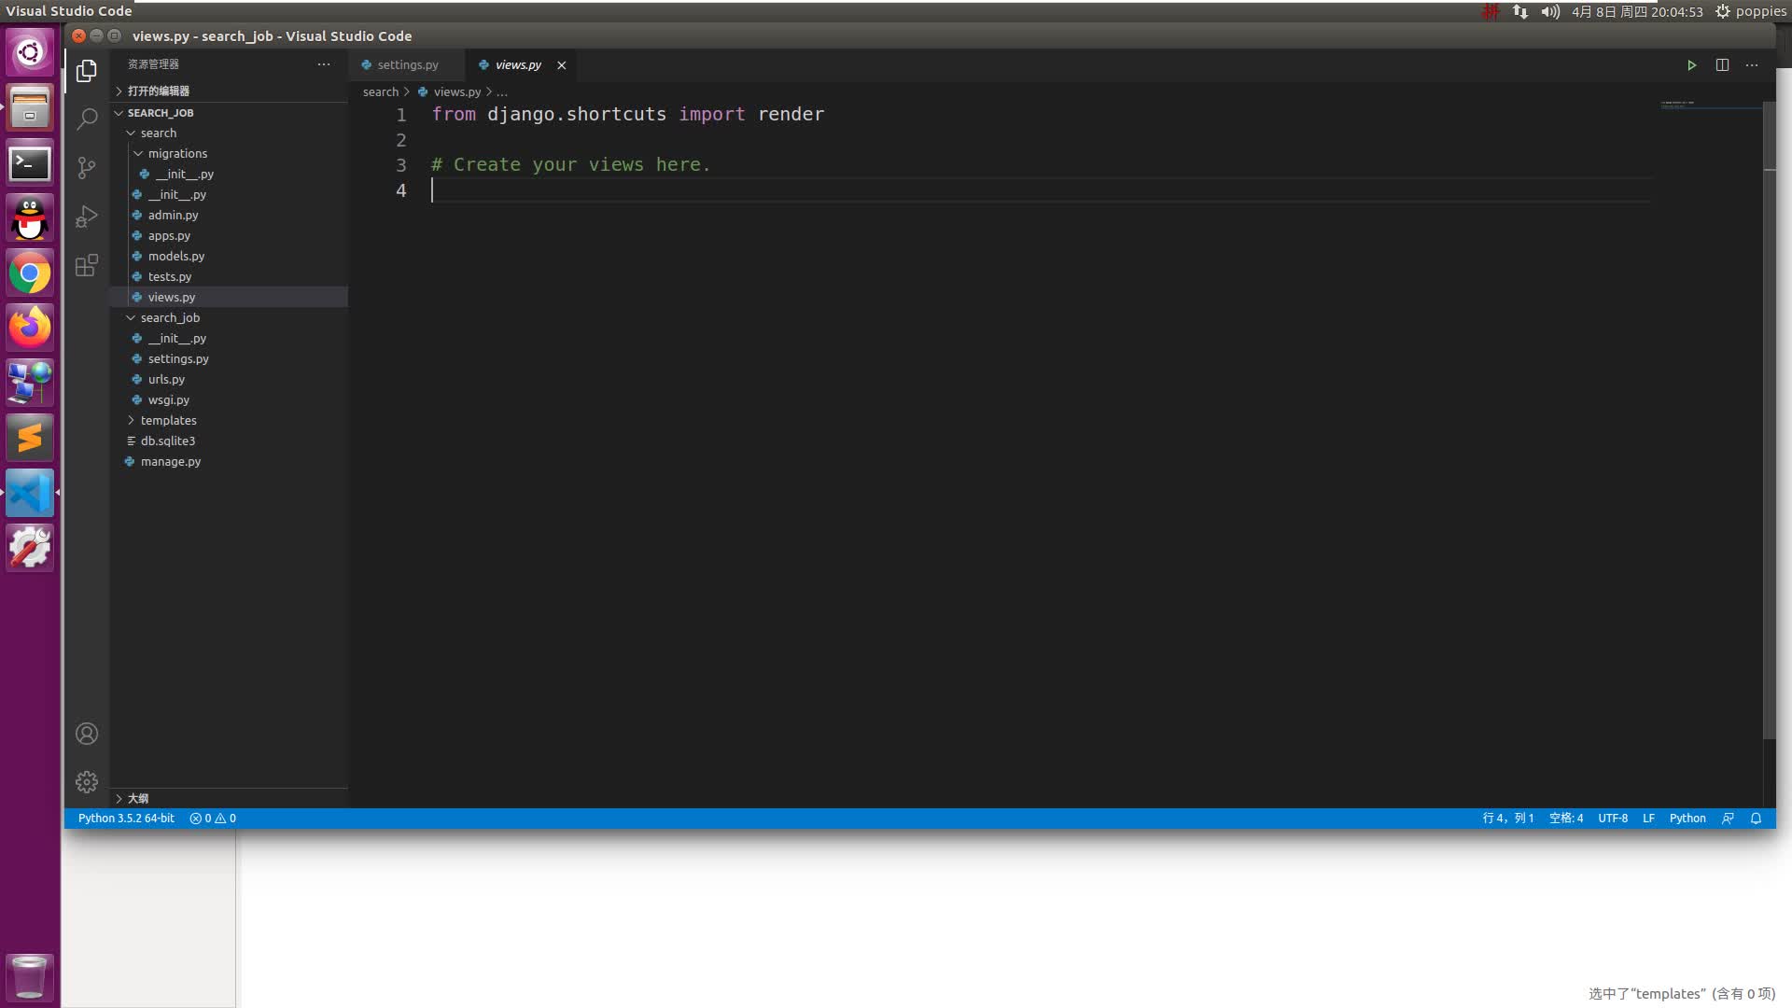Click the breadcrumb ellipsis symbol
Screen dimensions: 1792x1008
tap(502, 92)
